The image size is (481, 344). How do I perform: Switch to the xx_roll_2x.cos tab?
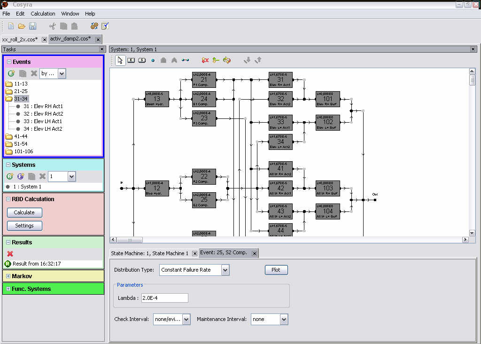click(20, 39)
